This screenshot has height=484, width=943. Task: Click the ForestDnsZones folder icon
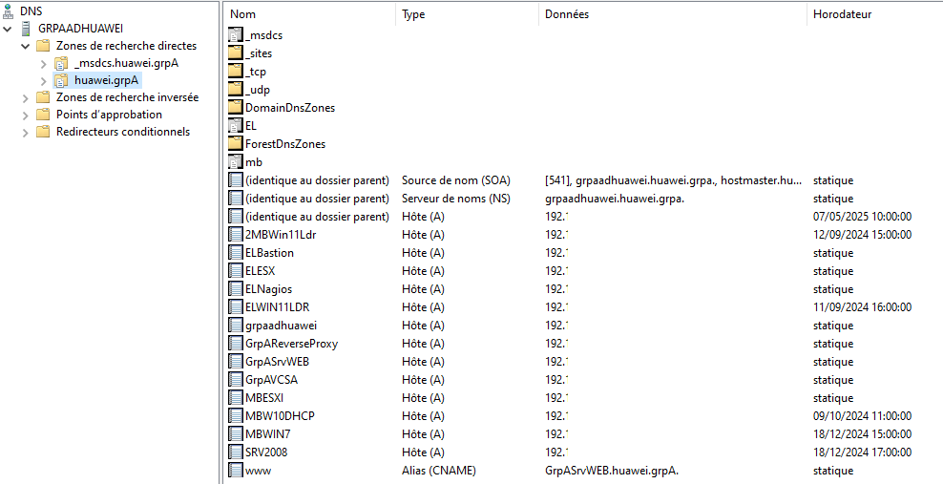coord(236,143)
